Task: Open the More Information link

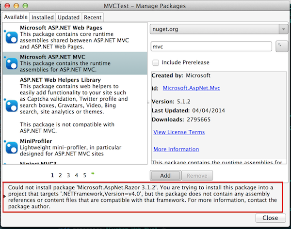Action: 176,149
